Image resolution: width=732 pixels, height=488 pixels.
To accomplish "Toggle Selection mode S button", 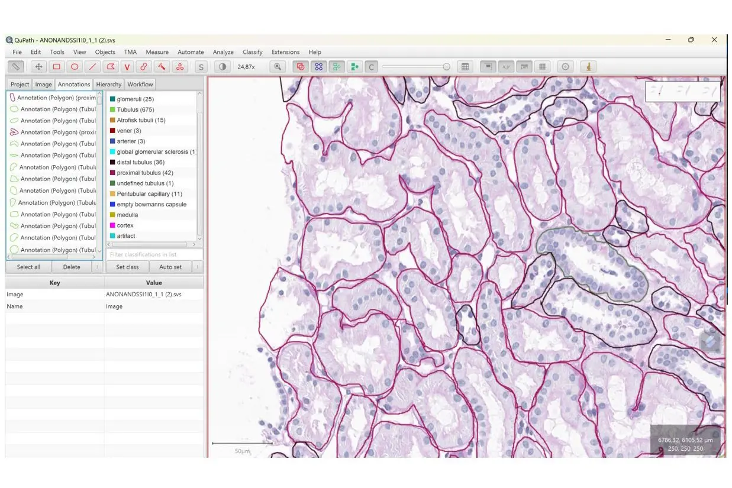I will tap(201, 67).
